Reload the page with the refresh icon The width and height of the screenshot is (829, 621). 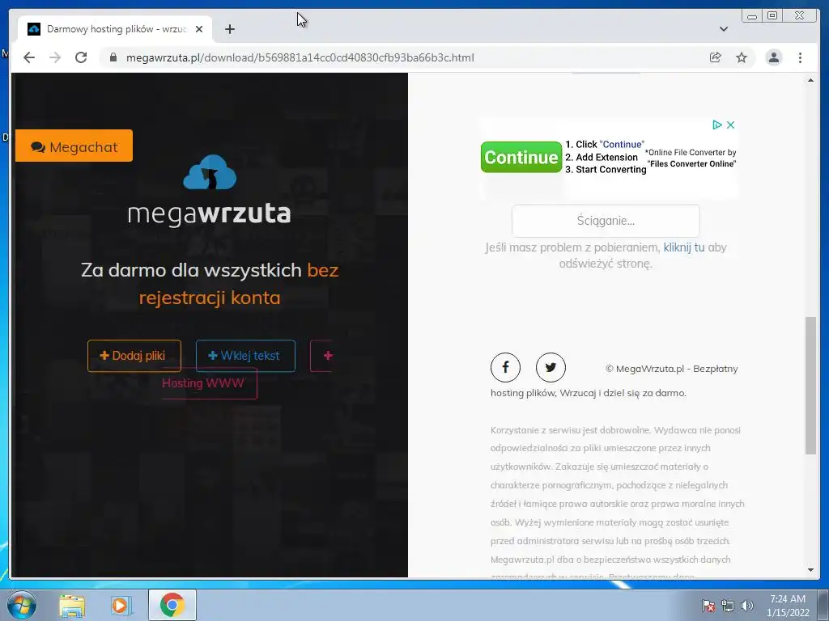[x=81, y=57]
